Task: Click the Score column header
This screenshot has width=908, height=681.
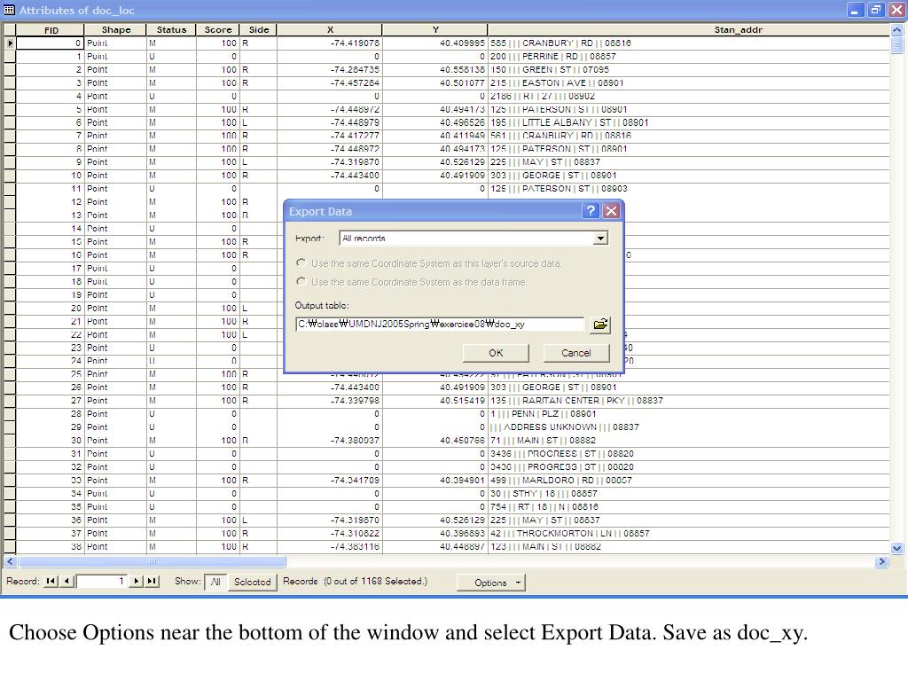Action: [218, 29]
